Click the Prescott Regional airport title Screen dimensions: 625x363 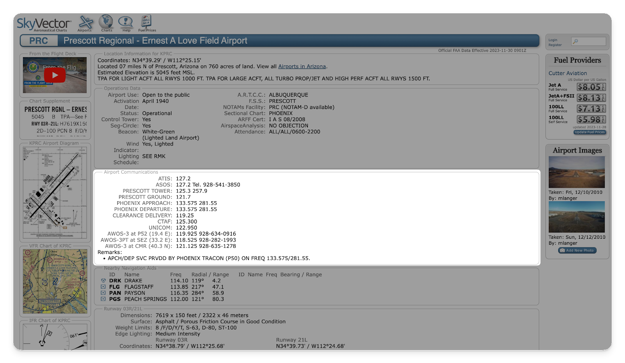pyautogui.click(x=155, y=41)
